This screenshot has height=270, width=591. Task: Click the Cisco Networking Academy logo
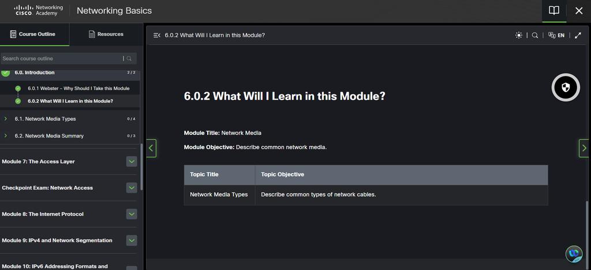tap(39, 10)
